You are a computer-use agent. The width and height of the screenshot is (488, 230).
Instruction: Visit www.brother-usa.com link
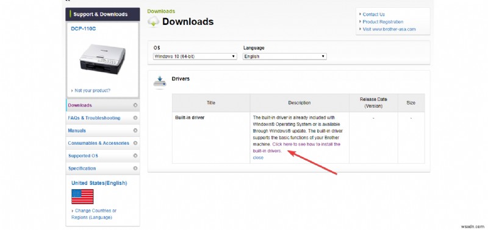[x=389, y=29]
